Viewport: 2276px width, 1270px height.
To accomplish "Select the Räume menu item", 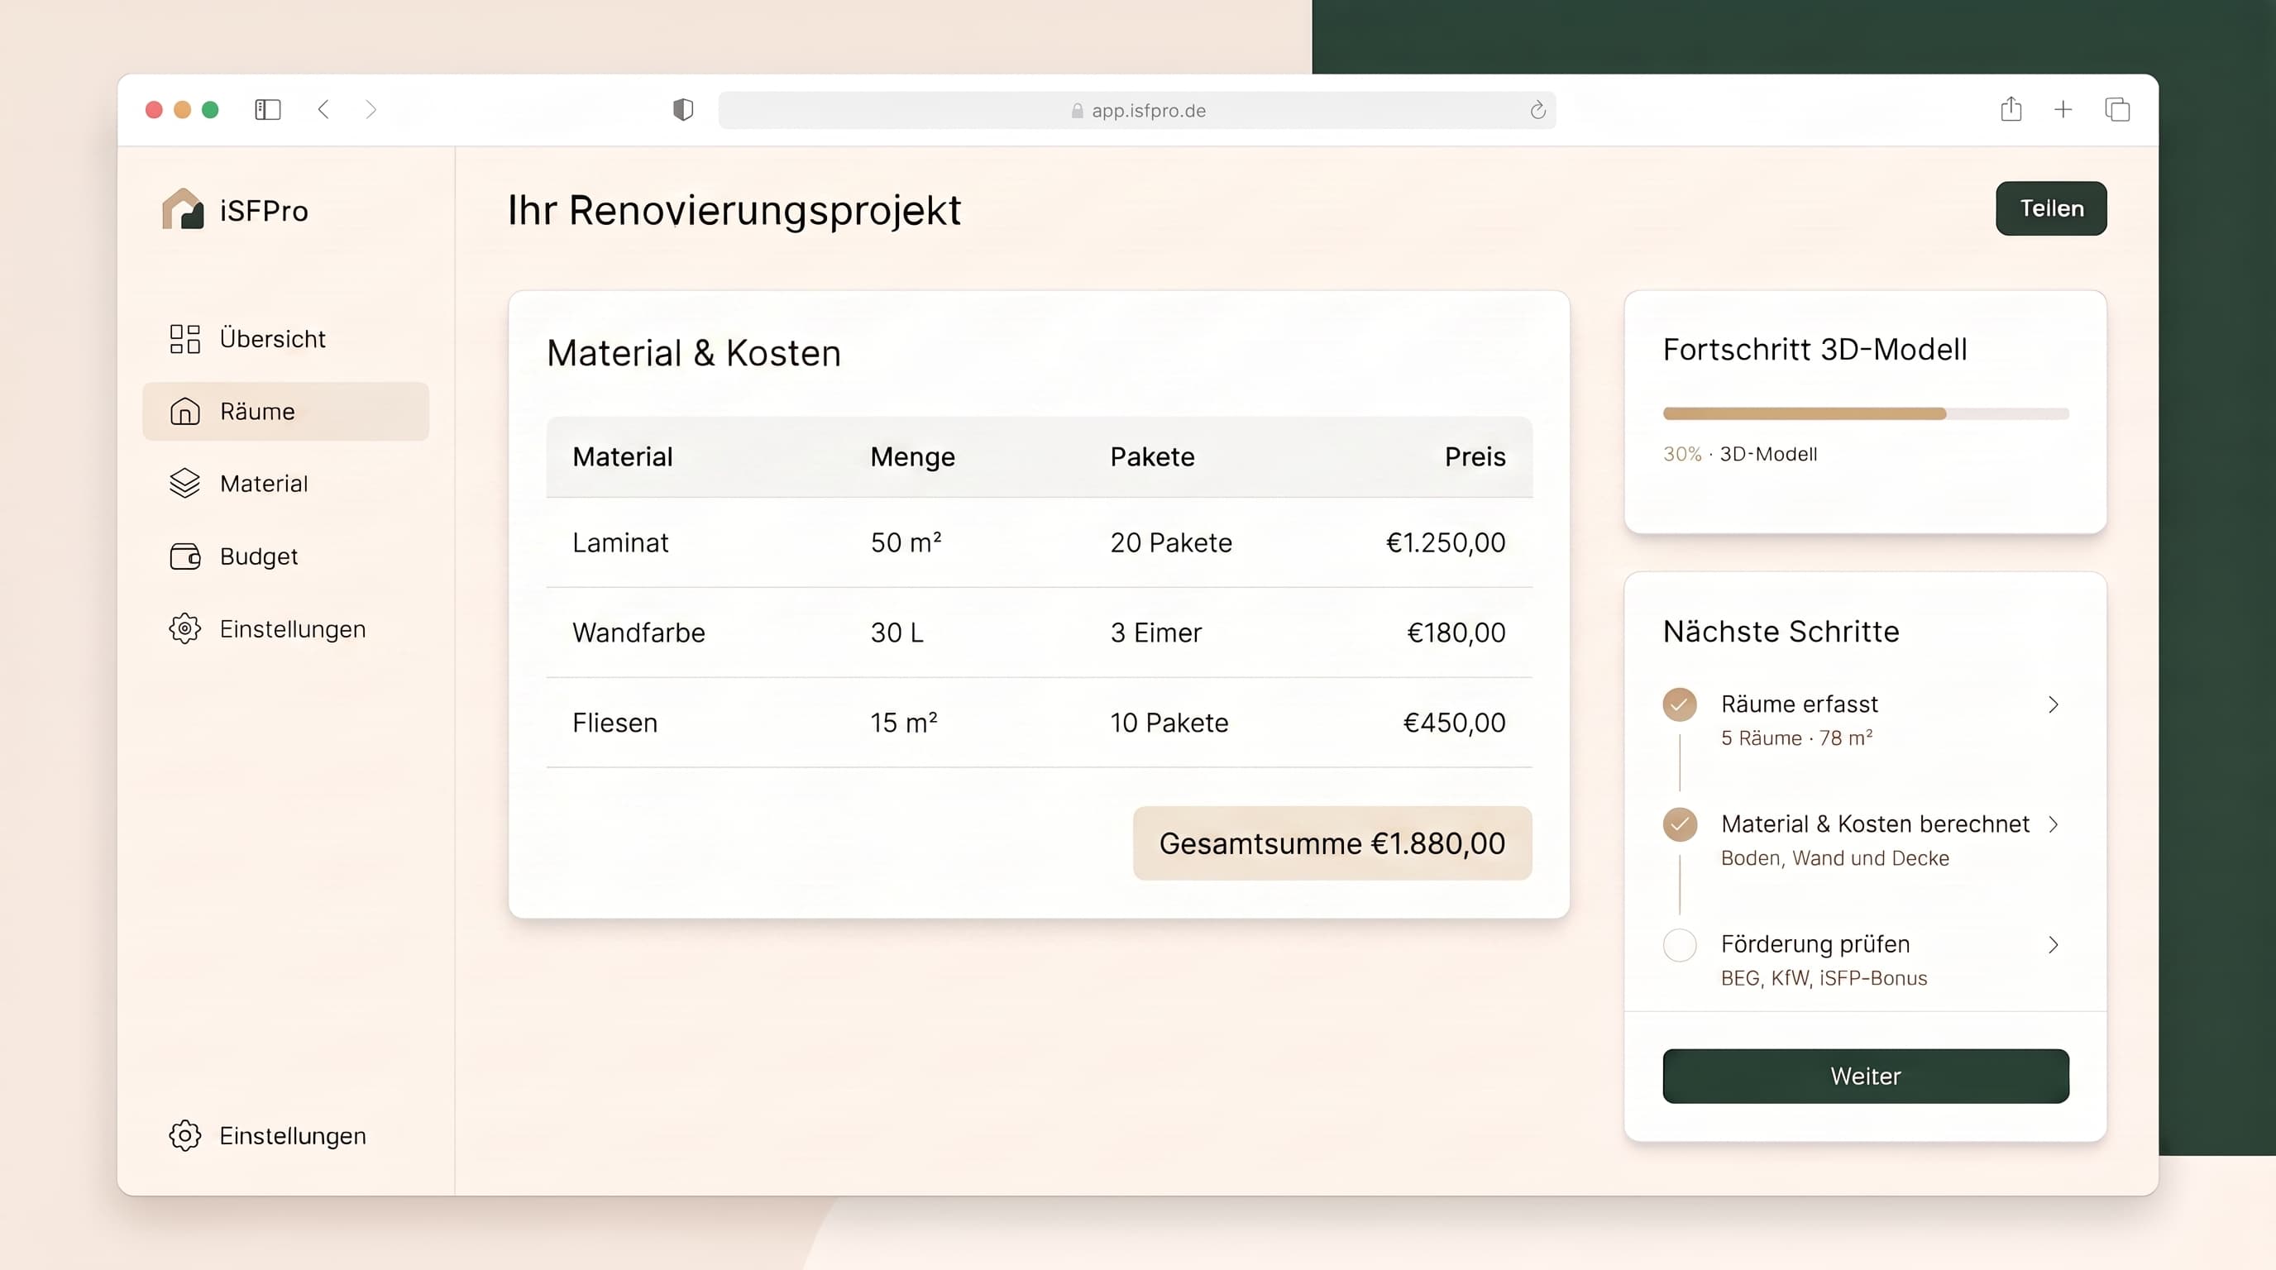I will (285, 412).
